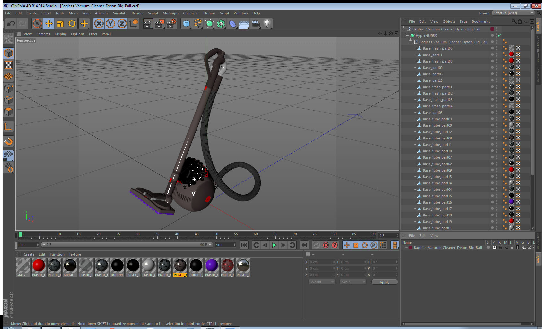Viewport: 542px width, 329px height.
Task: Add a Light object bulb icon
Action: coord(267,23)
